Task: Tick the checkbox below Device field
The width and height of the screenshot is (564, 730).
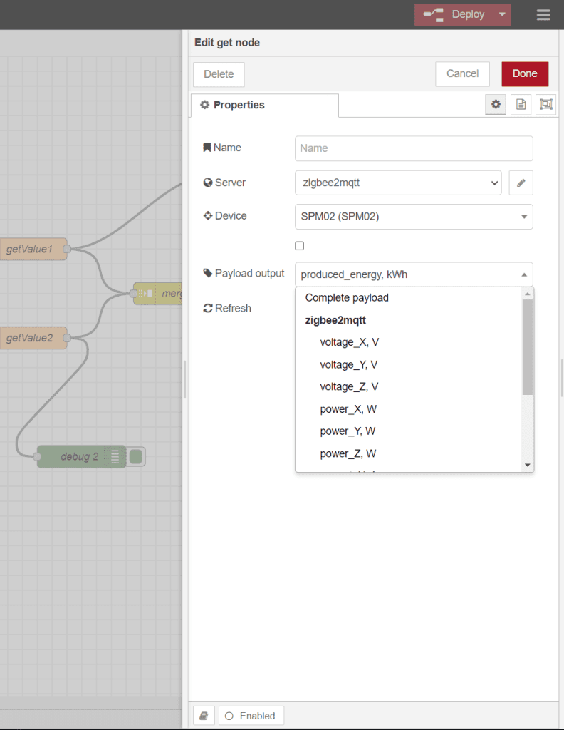Action: pos(299,246)
